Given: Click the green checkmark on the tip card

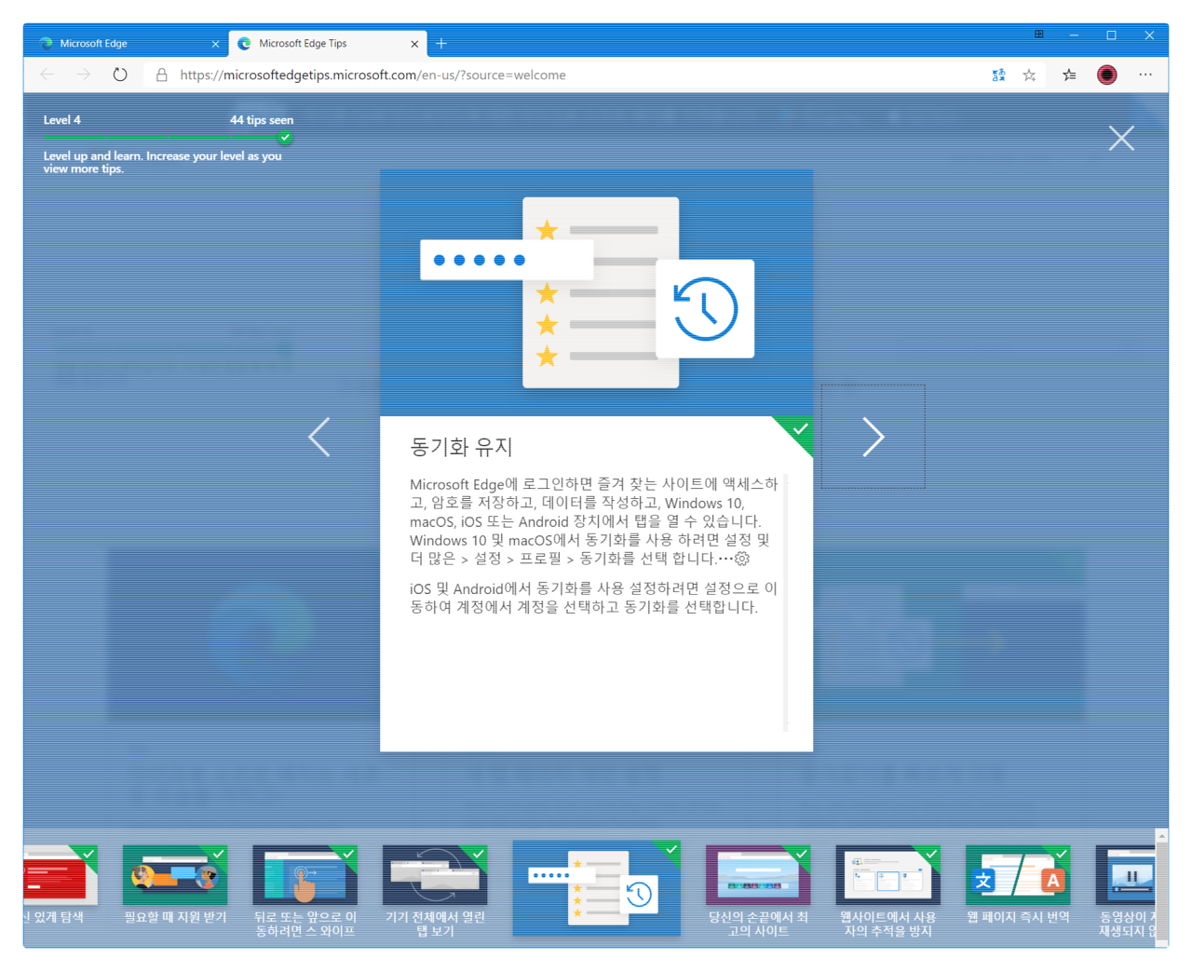Looking at the screenshot, I should (x=800, y=429).
